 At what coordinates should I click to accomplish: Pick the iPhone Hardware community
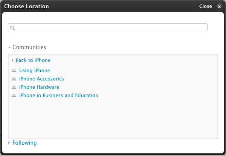tap(39, 87)
